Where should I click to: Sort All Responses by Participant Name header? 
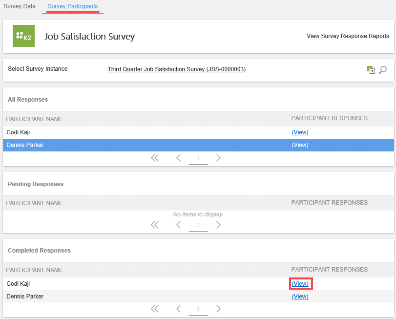click(x=35, y=119)
